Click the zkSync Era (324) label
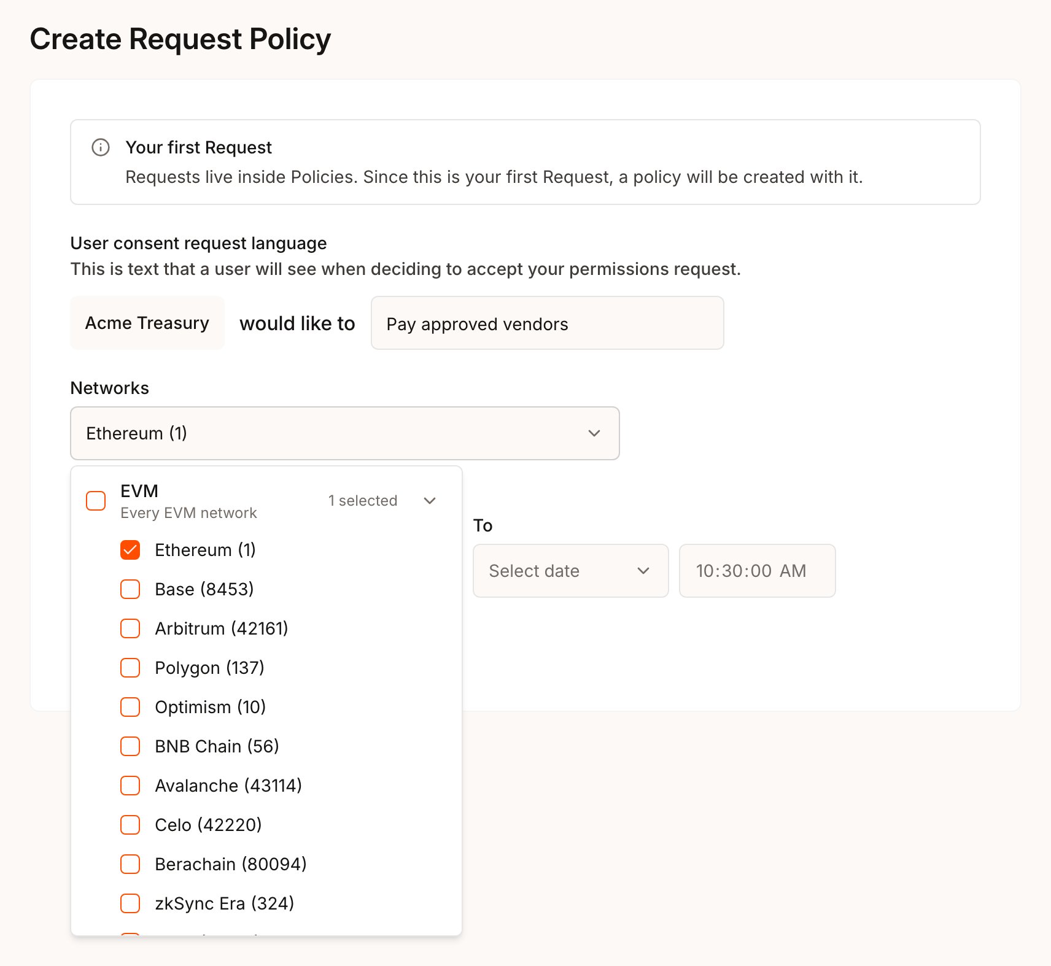1051x966 pixels. pyautogui.click(x=224, y=903)
